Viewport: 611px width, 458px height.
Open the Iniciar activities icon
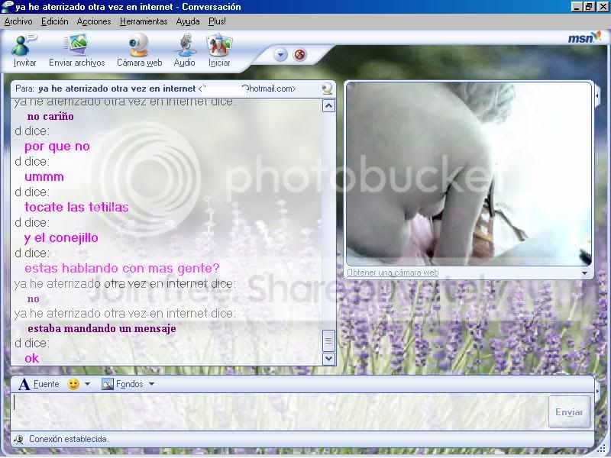pyautogui.click(x=219, y=45)
